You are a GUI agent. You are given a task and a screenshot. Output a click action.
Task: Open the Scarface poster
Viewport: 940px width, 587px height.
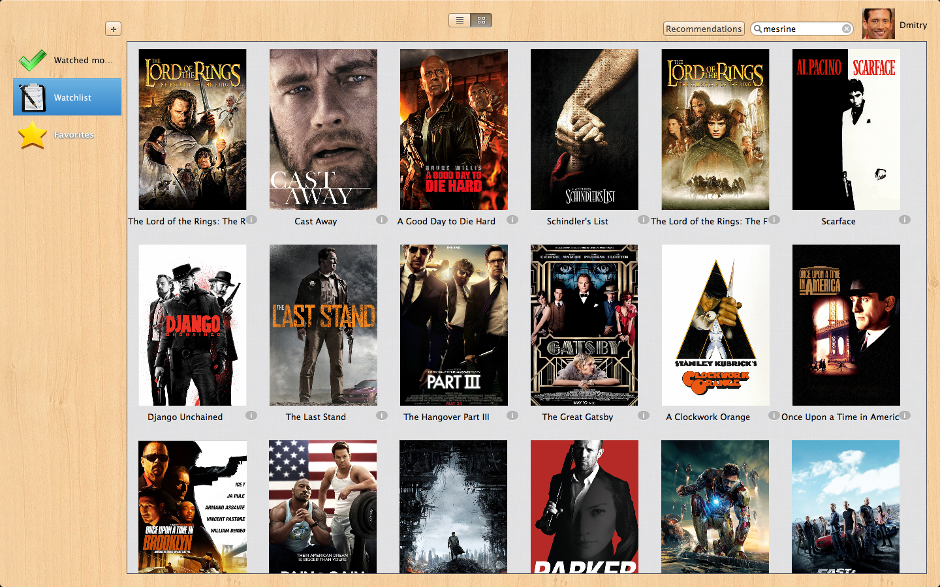click(x=846, y=129)
